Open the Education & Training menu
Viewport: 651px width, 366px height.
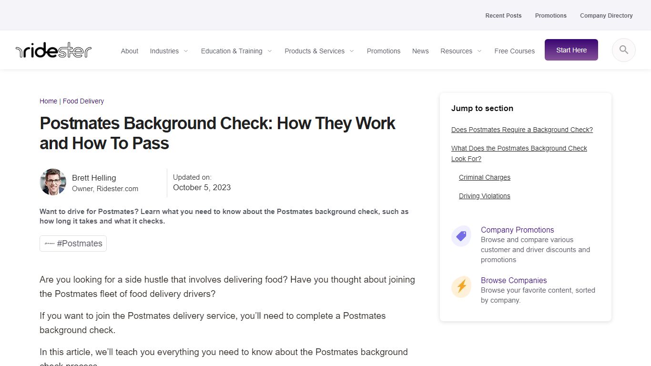[x=232, y=51]
